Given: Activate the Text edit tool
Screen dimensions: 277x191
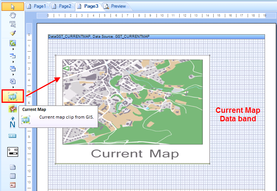Looking at the screenshot, I should tap(12, 24).
